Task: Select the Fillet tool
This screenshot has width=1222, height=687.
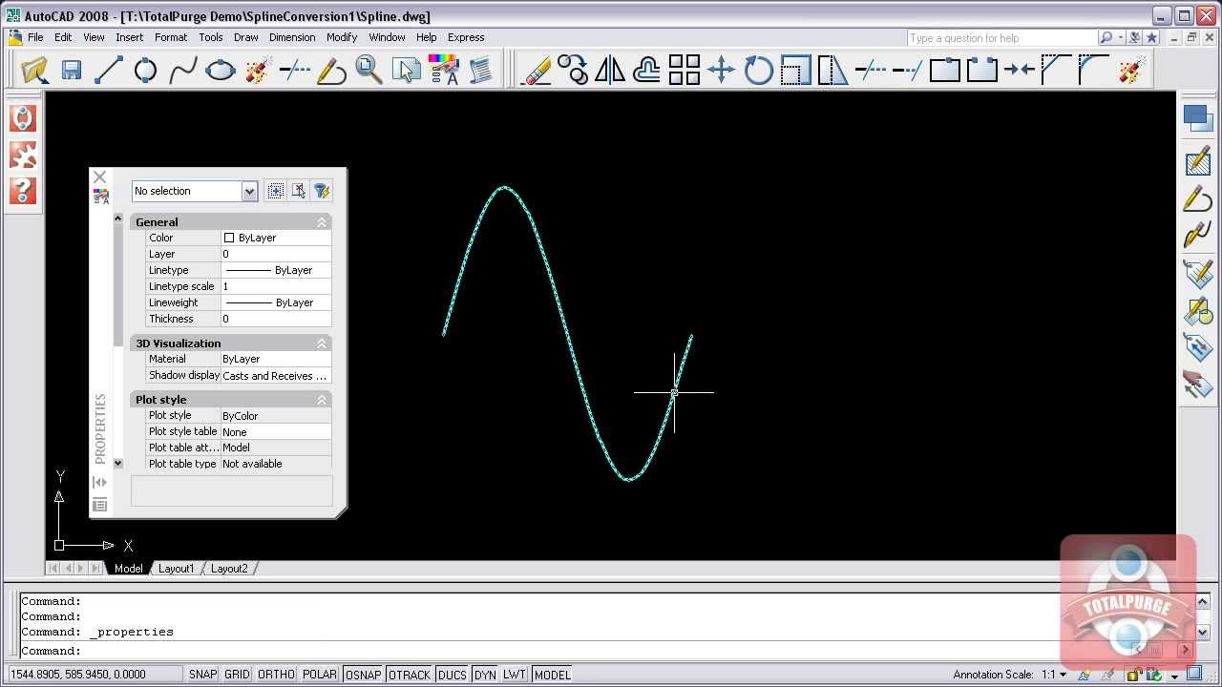Action: coord(1093,70)
